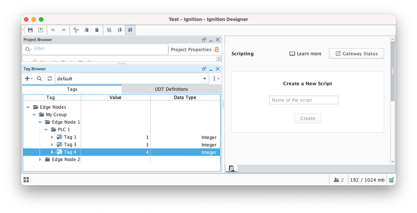Paste from clipboard using the toolbar icon
The height and width of the screenshot is (213, 417).
(97, 30)
